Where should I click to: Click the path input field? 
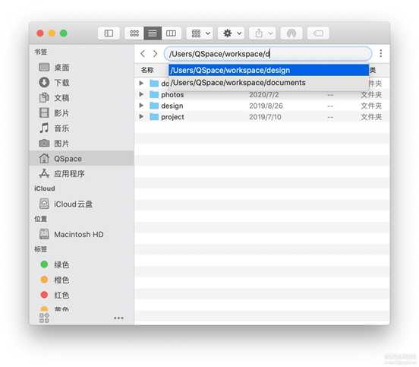[x=268, y=54]
